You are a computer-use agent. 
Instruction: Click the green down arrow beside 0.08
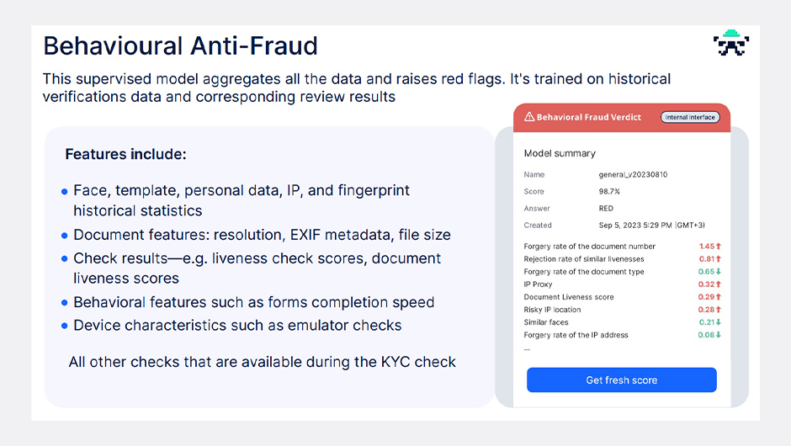[x=719, y=335]
